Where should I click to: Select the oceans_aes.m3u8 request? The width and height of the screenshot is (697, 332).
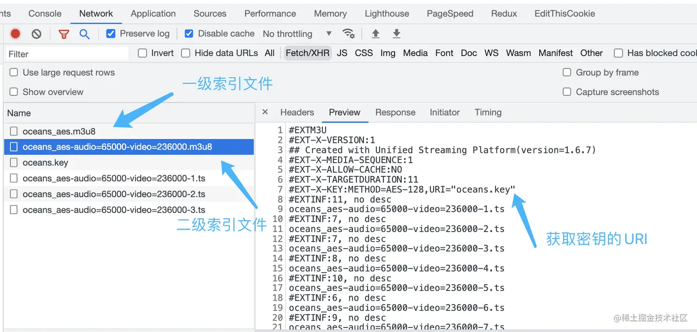(129, 131)
